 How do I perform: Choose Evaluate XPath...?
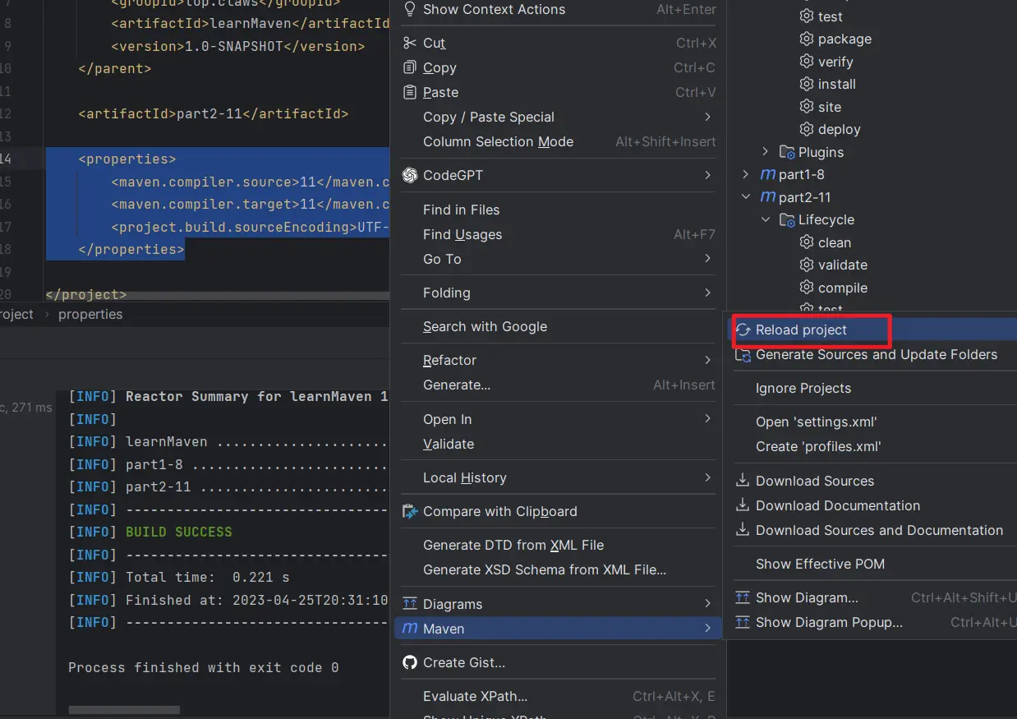pos(559,696)
